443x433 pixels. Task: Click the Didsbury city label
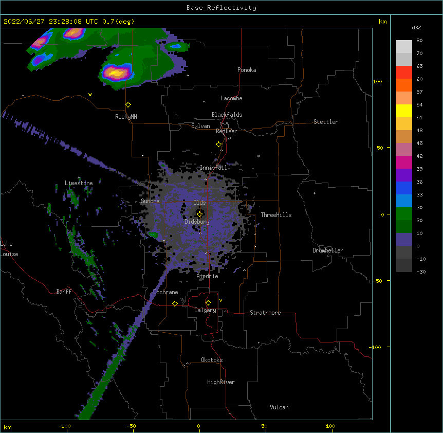coord(197,222)
